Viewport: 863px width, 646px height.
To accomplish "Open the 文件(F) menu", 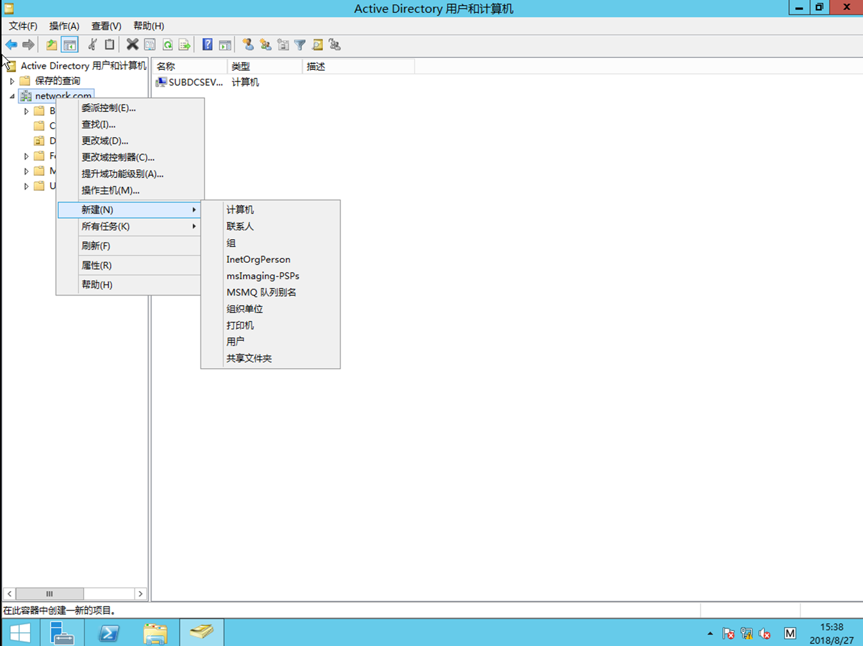I will tap(23, 26).
